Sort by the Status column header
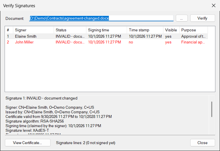The height and width of the screenshot is (151, 220). [x=70, y=30]
